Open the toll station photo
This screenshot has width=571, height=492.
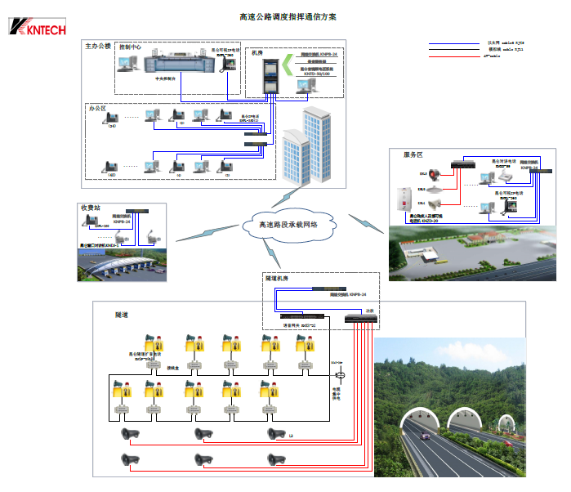[123, 264]
